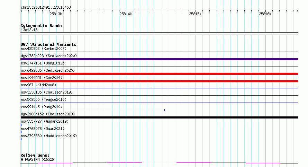
Task: Select variant nsv435952 (Korbel2007) label
Action: pyautogui.click(x=44, y=49)
